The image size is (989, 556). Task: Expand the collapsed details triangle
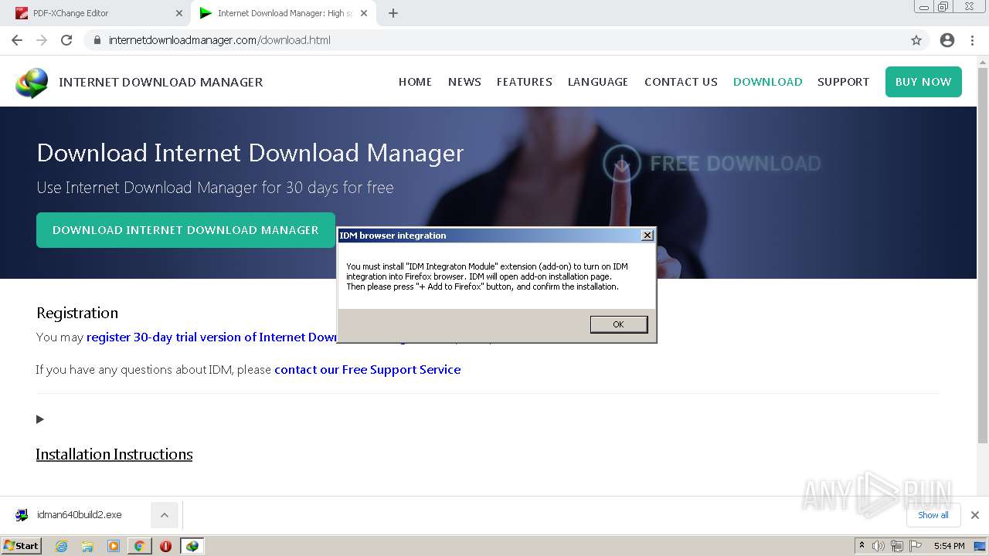40,419
